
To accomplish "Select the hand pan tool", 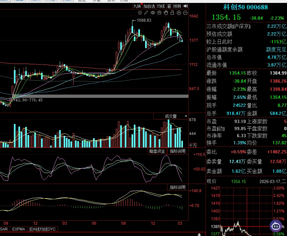I will (166, 13).
